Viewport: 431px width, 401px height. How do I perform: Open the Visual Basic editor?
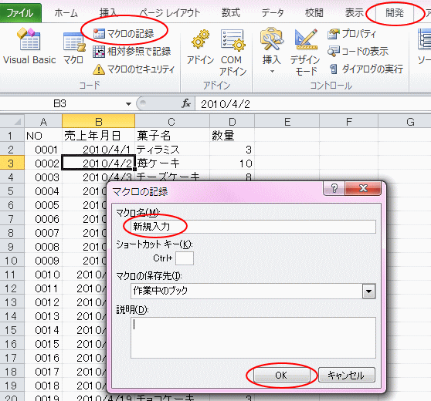coord(29,46)
